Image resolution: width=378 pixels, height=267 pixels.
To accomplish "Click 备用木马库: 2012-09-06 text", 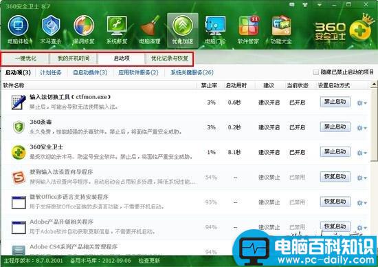I will [100, 261].
